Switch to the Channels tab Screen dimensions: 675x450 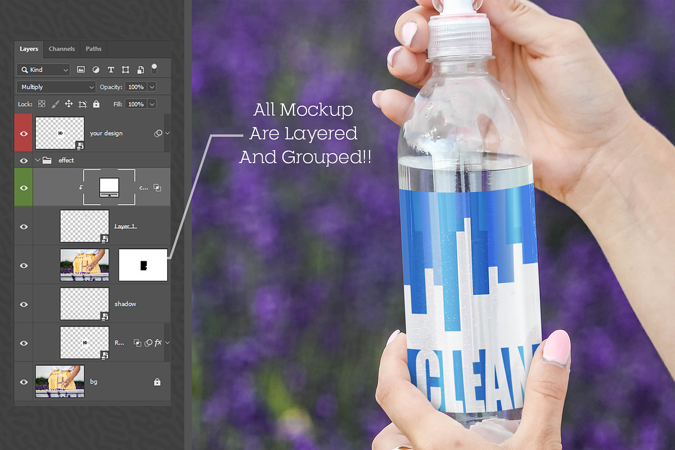tap(62, 49)
